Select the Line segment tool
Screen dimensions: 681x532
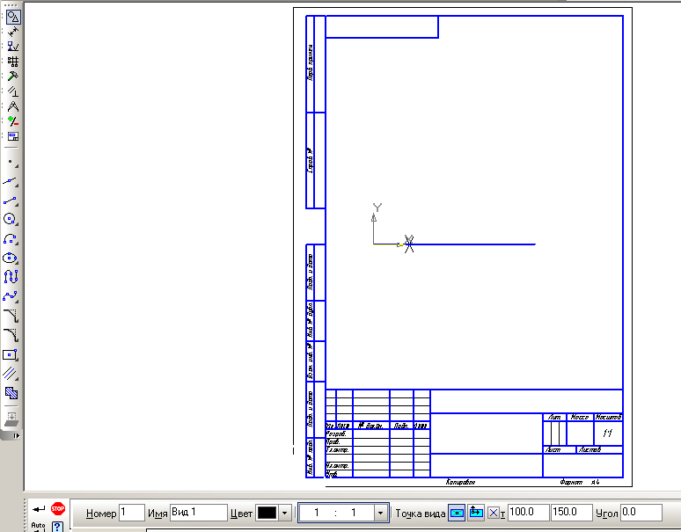pyautogui.click(x=11, y=200)
